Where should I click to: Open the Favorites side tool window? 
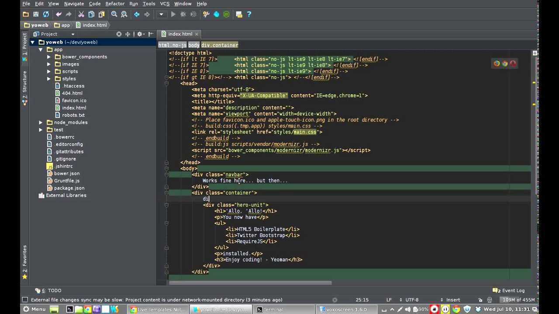point(24,263)
